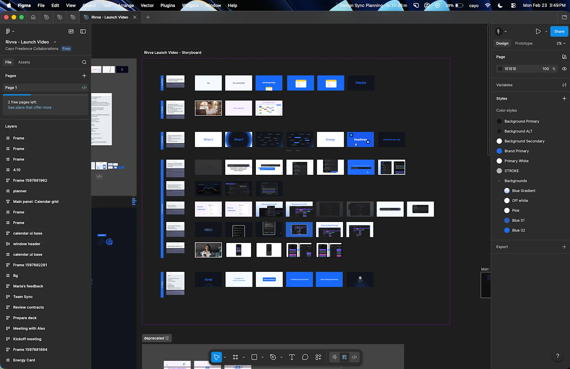Open the Actions components tool

coord(318,357)
